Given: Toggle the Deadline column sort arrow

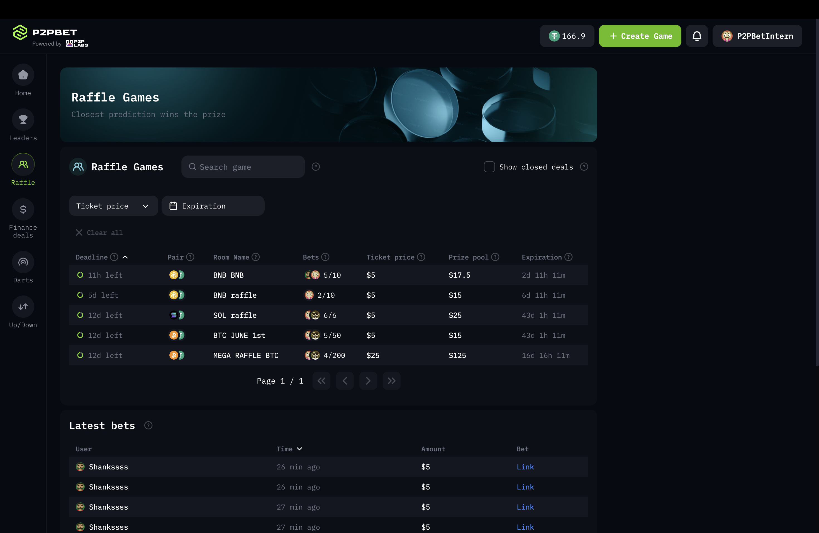Looking at the screenshot, I should pyautogui.click(x=125, y=257).
